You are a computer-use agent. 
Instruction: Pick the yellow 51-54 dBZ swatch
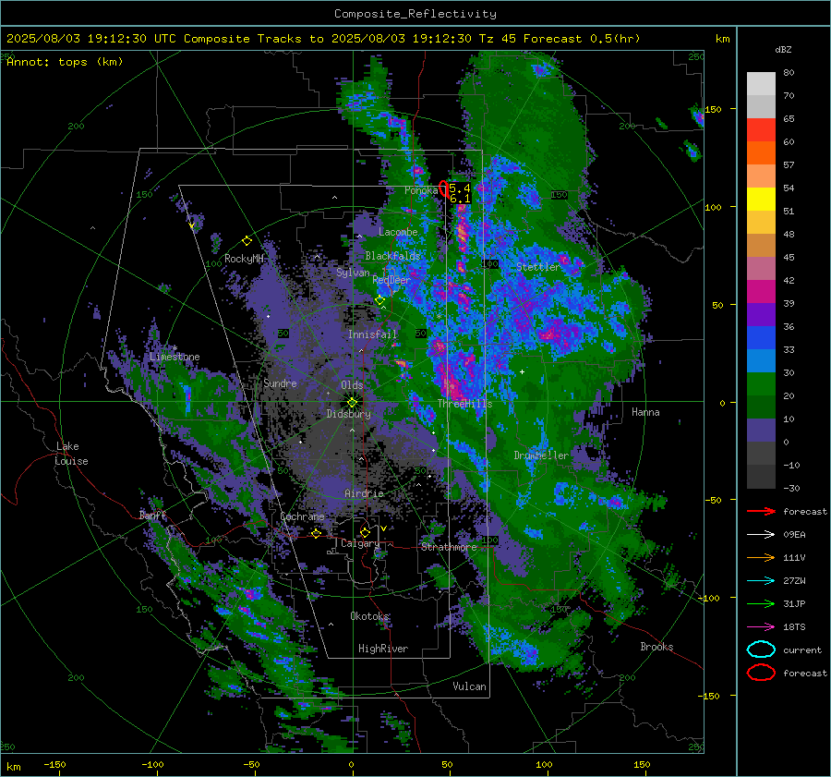761,199
